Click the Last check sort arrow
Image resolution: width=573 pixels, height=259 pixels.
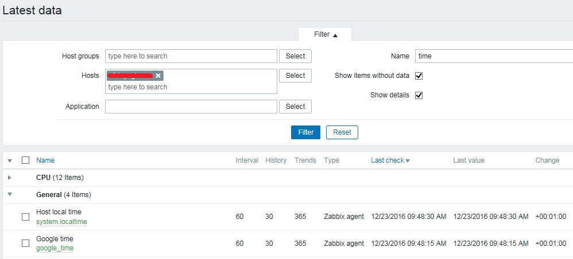408,161
